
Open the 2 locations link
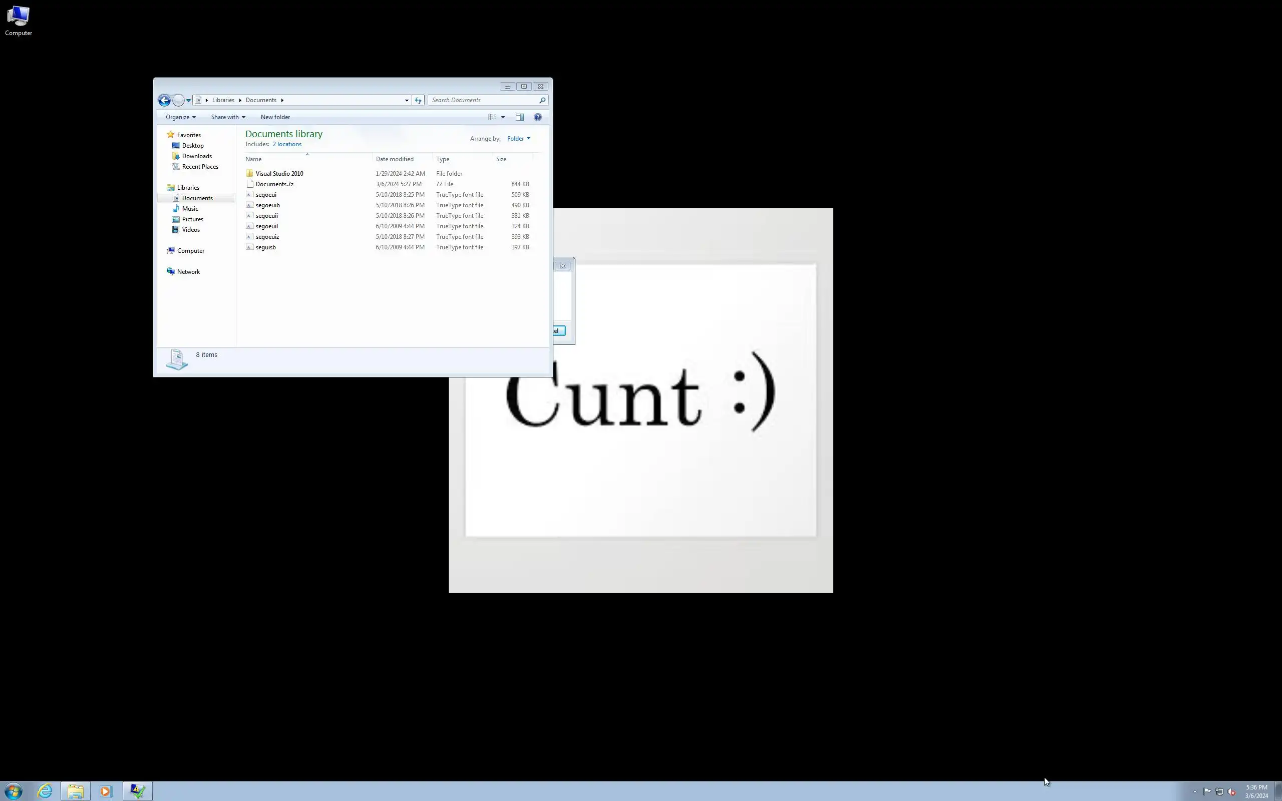tap(286, 144)
